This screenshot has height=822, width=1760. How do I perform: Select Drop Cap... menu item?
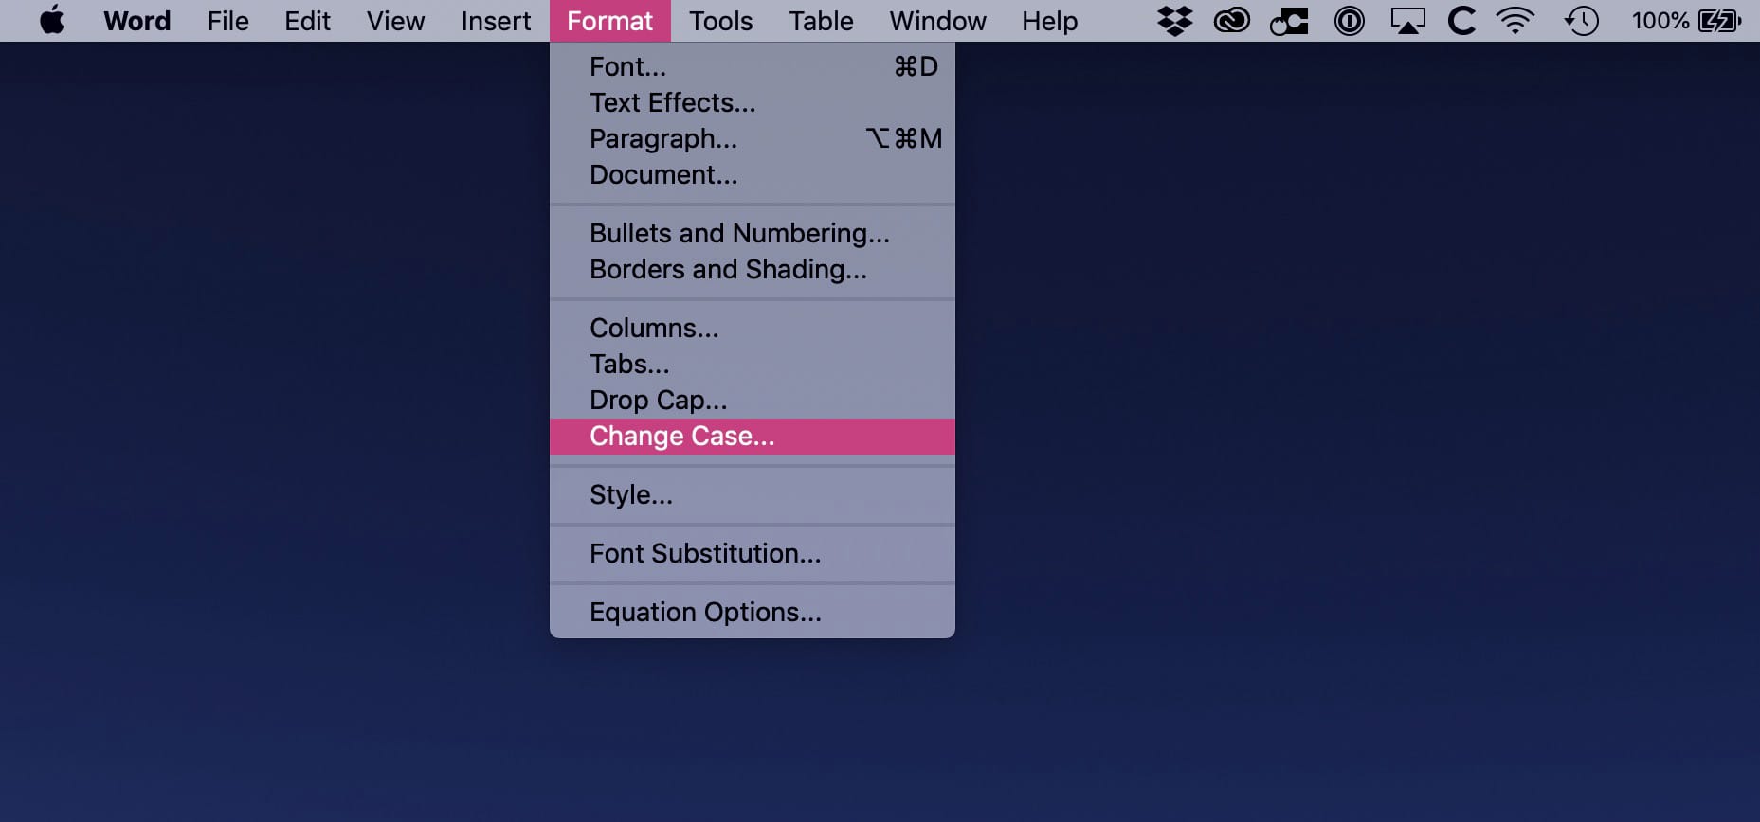(x=753, y=400)
